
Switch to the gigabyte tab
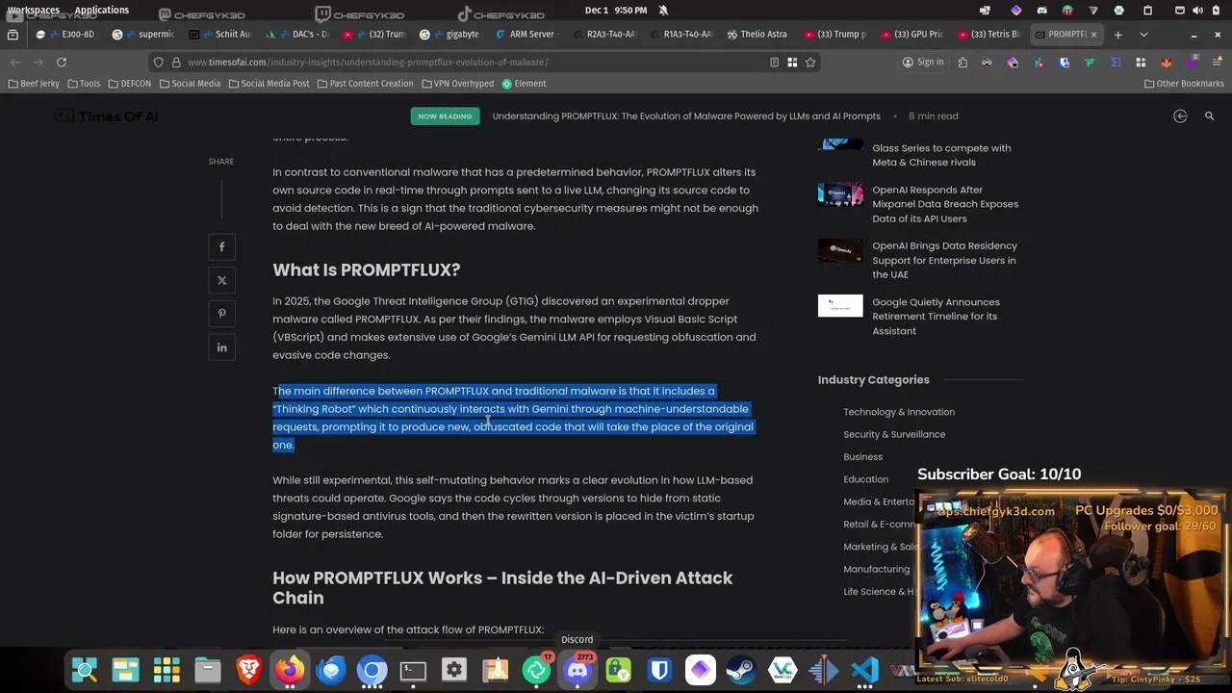(452, 35)
